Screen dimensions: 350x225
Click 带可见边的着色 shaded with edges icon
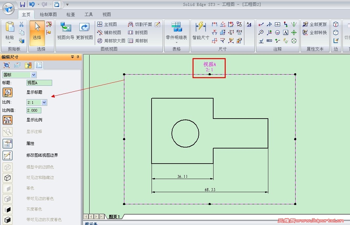8,199
